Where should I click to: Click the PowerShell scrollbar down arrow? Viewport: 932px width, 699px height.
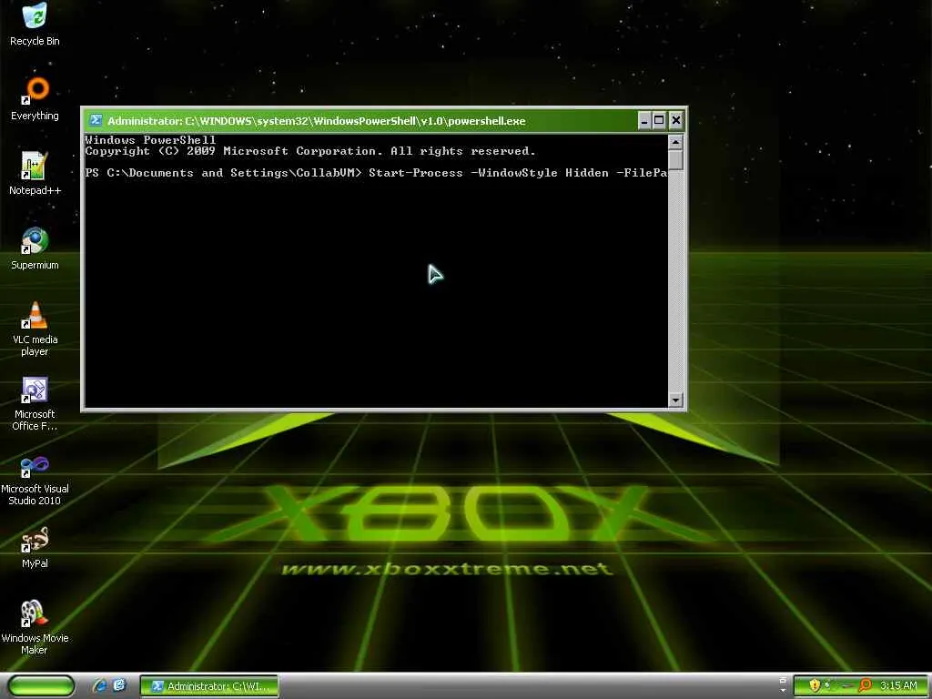click(675, 400)
